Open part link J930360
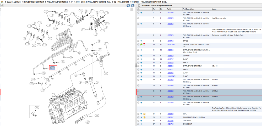 pos(171,102)
